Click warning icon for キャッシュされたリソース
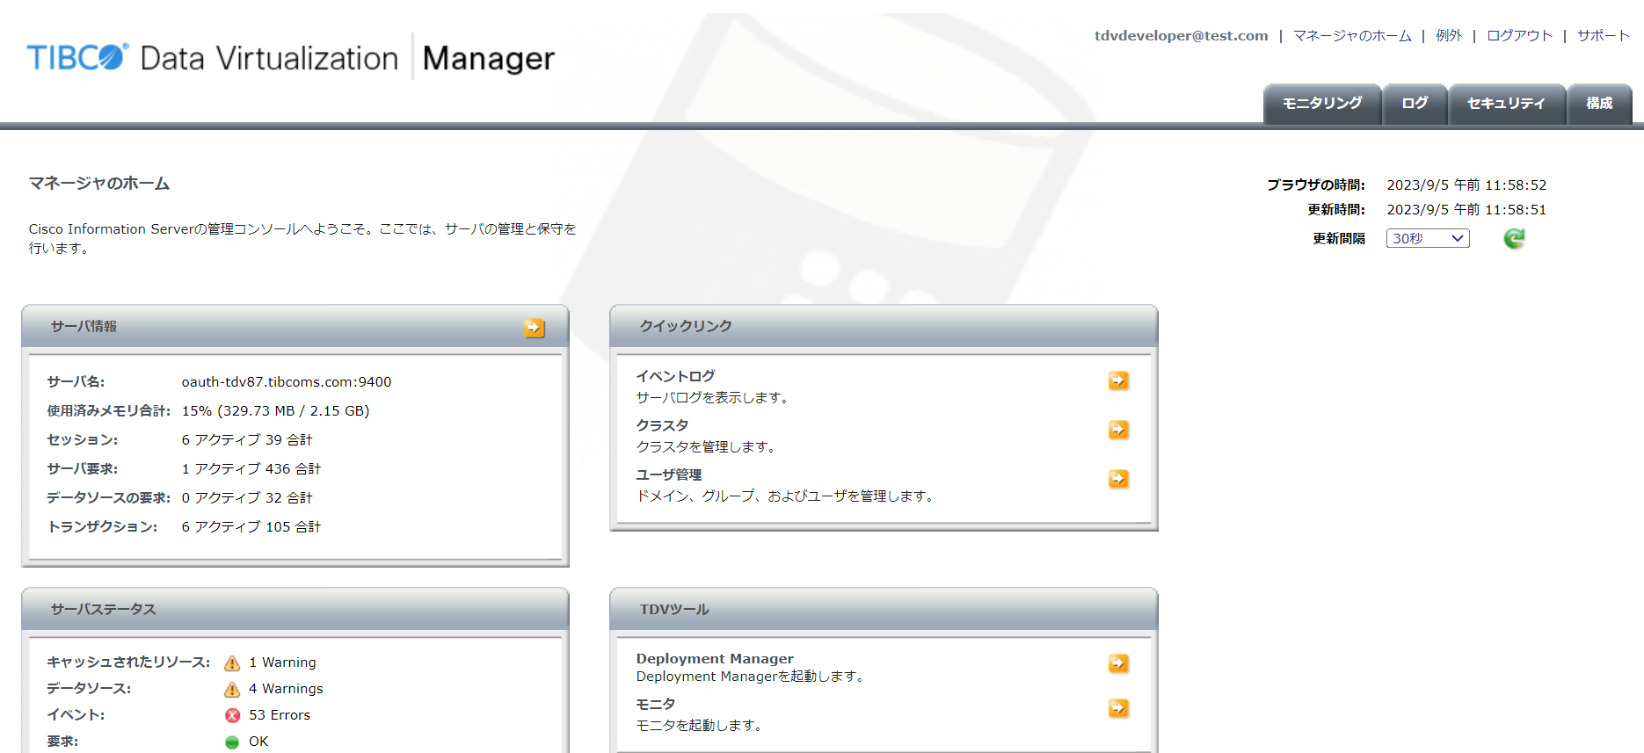Viewport: 1644px width, 753px height. [232, 662]
